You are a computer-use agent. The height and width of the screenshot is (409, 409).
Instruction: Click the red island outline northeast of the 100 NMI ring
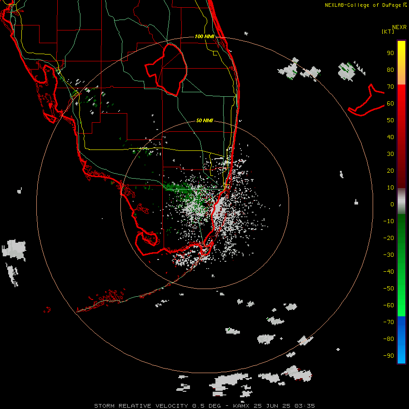point(366,100)
